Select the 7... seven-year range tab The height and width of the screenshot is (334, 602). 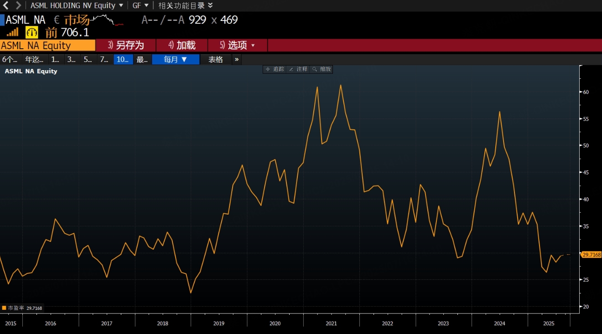[104, 59]
